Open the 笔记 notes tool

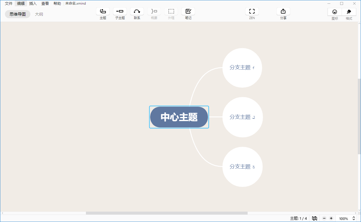(x=188, y=11)
